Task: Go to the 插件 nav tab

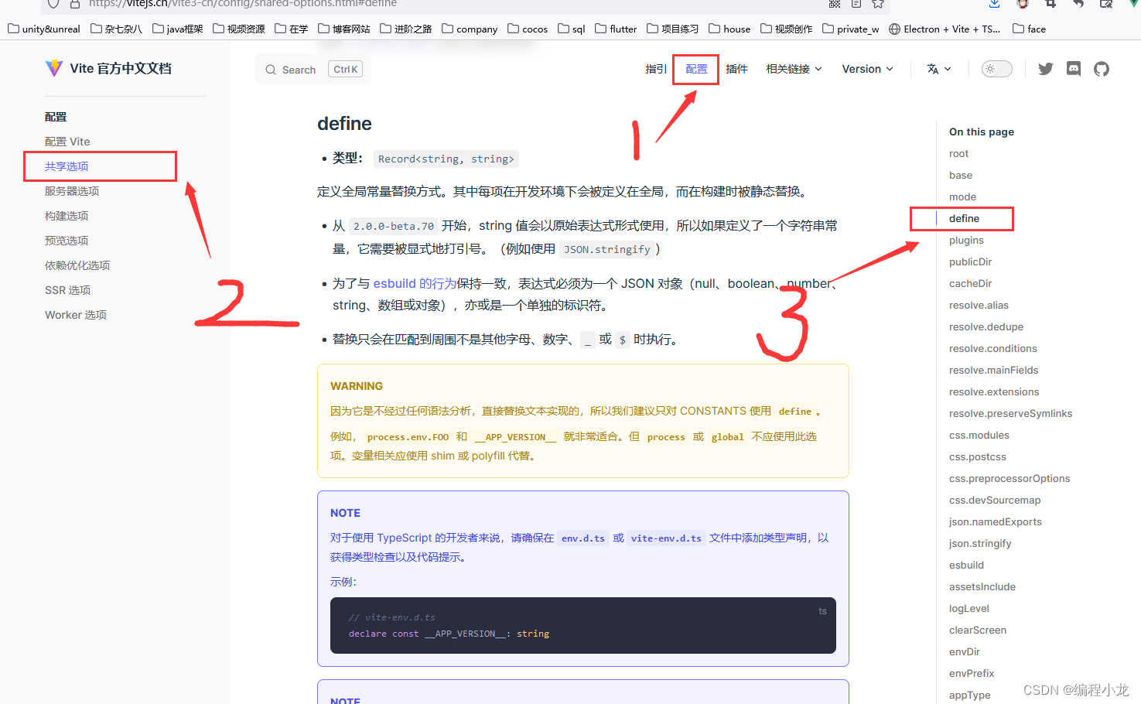Action: tap(736, 69)
